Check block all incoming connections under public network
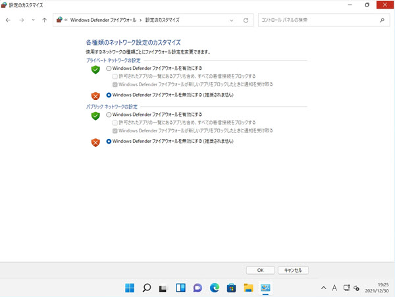The height and width of the screenshot is (297, 395). point(115,122)
